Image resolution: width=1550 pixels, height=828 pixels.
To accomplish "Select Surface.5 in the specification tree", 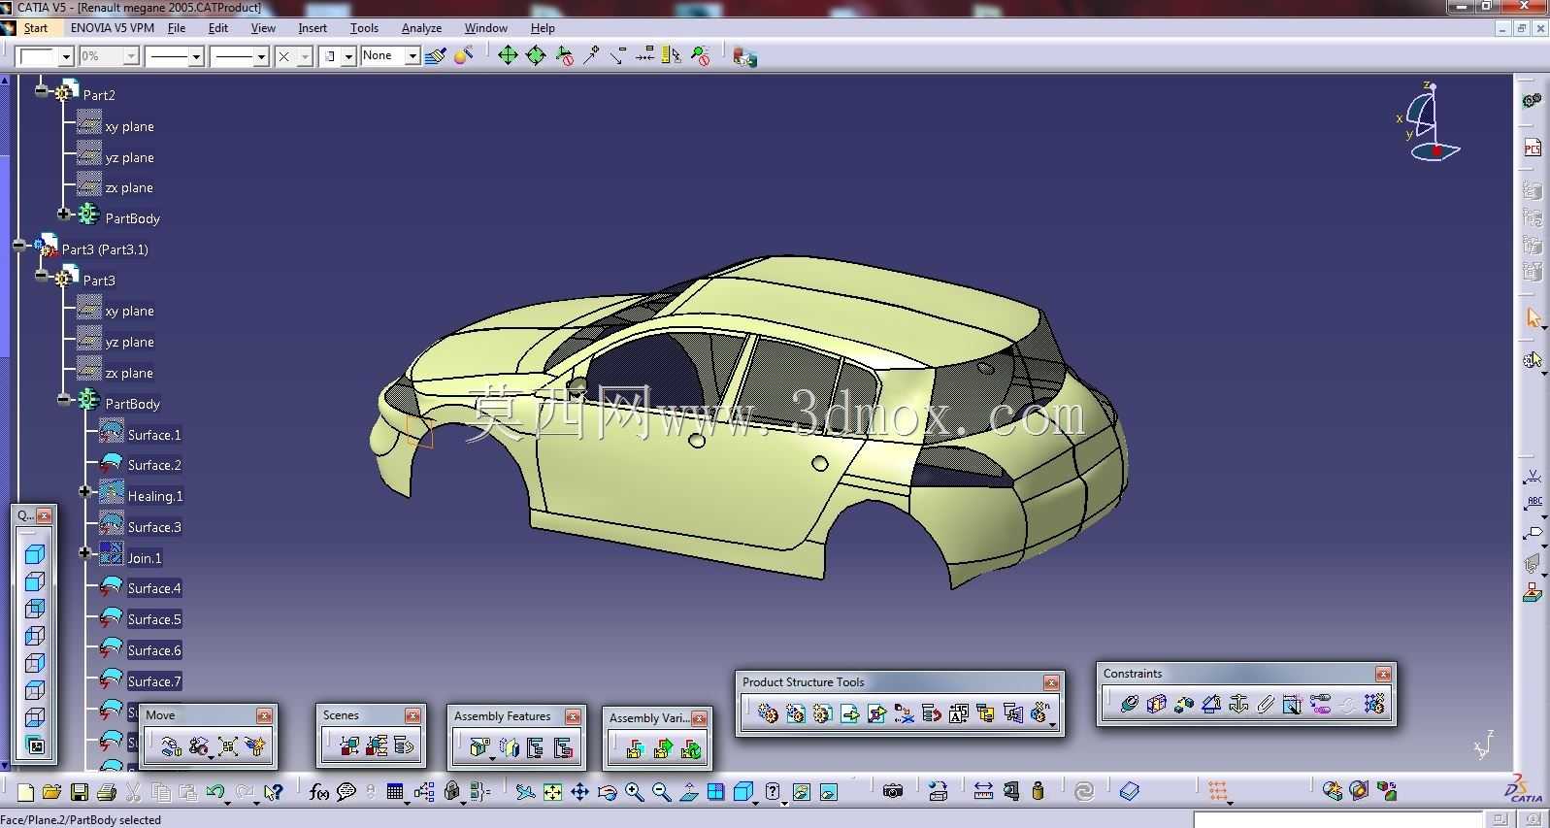I will 154,619.
